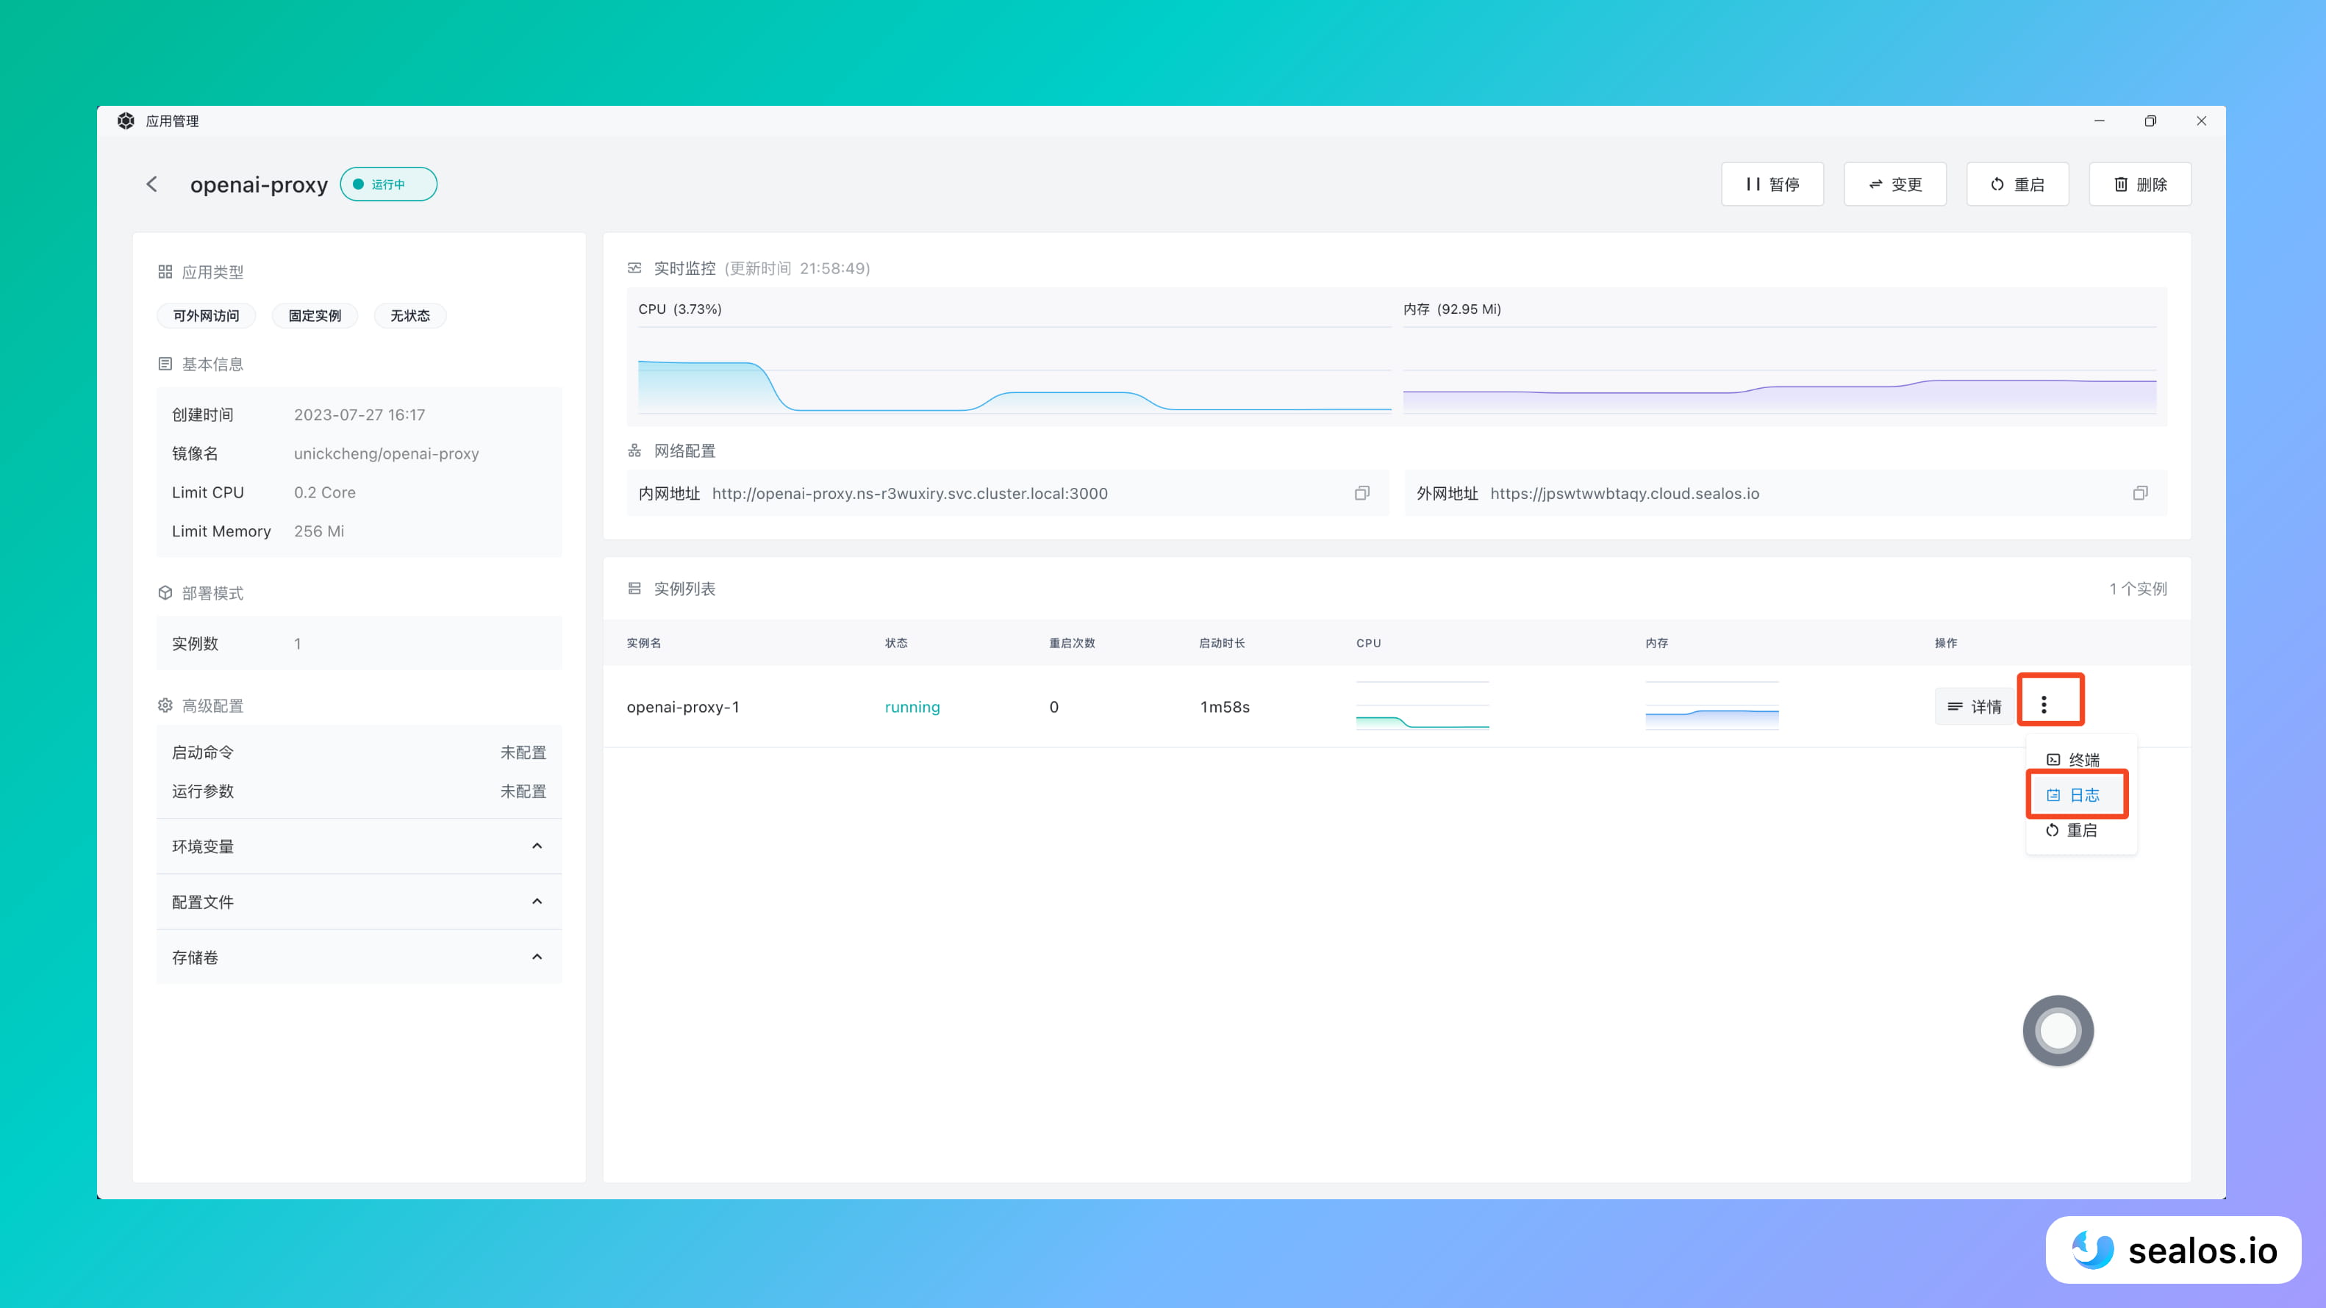Click the 运行中 status badge
This screenshot has width=2326, height=1308.
[388, 184]
